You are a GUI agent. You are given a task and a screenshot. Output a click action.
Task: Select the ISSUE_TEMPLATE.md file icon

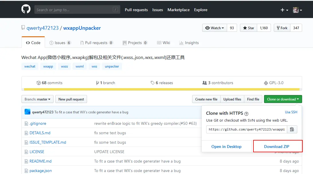26,143
